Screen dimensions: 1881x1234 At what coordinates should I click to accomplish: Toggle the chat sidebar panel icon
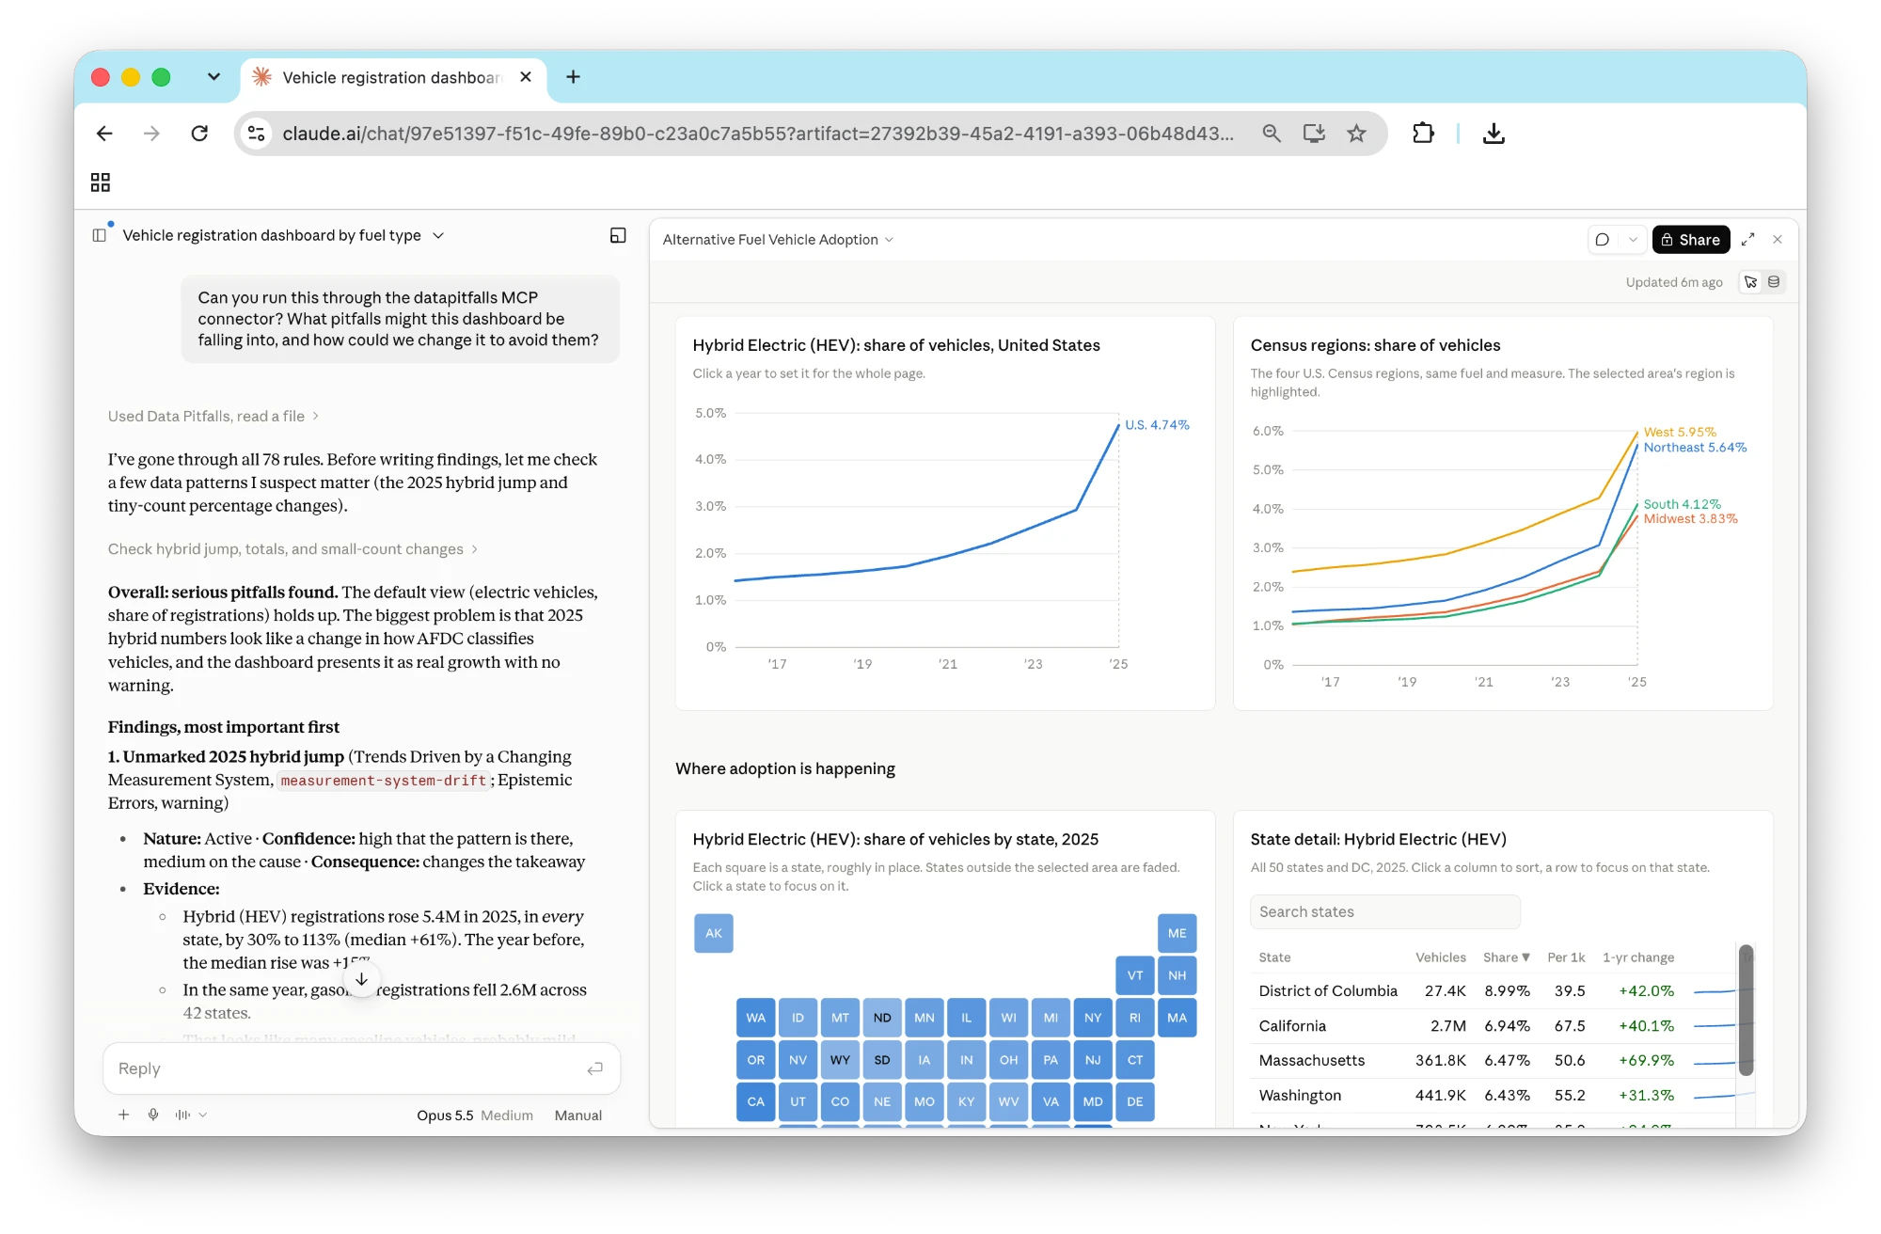(100, 235)
